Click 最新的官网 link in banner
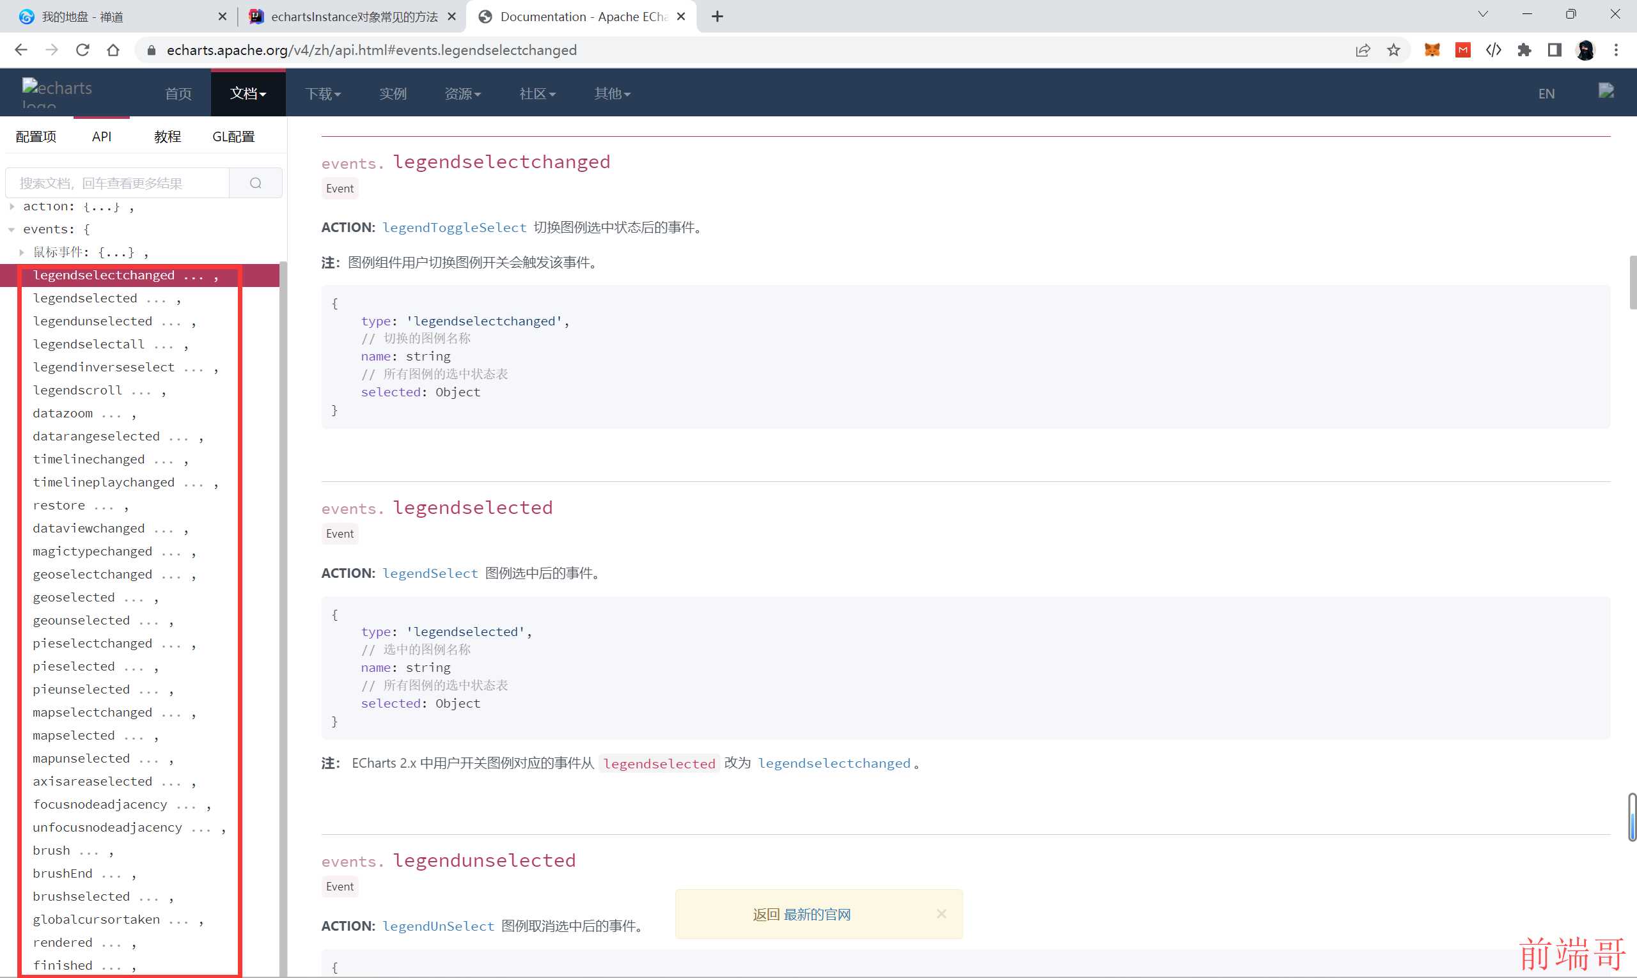This screenshot has width=1637, height=978. 817,914
